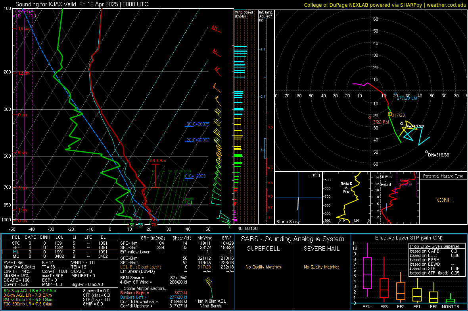Click the blue 'Bunkers Left =' label

pos(133,297)
